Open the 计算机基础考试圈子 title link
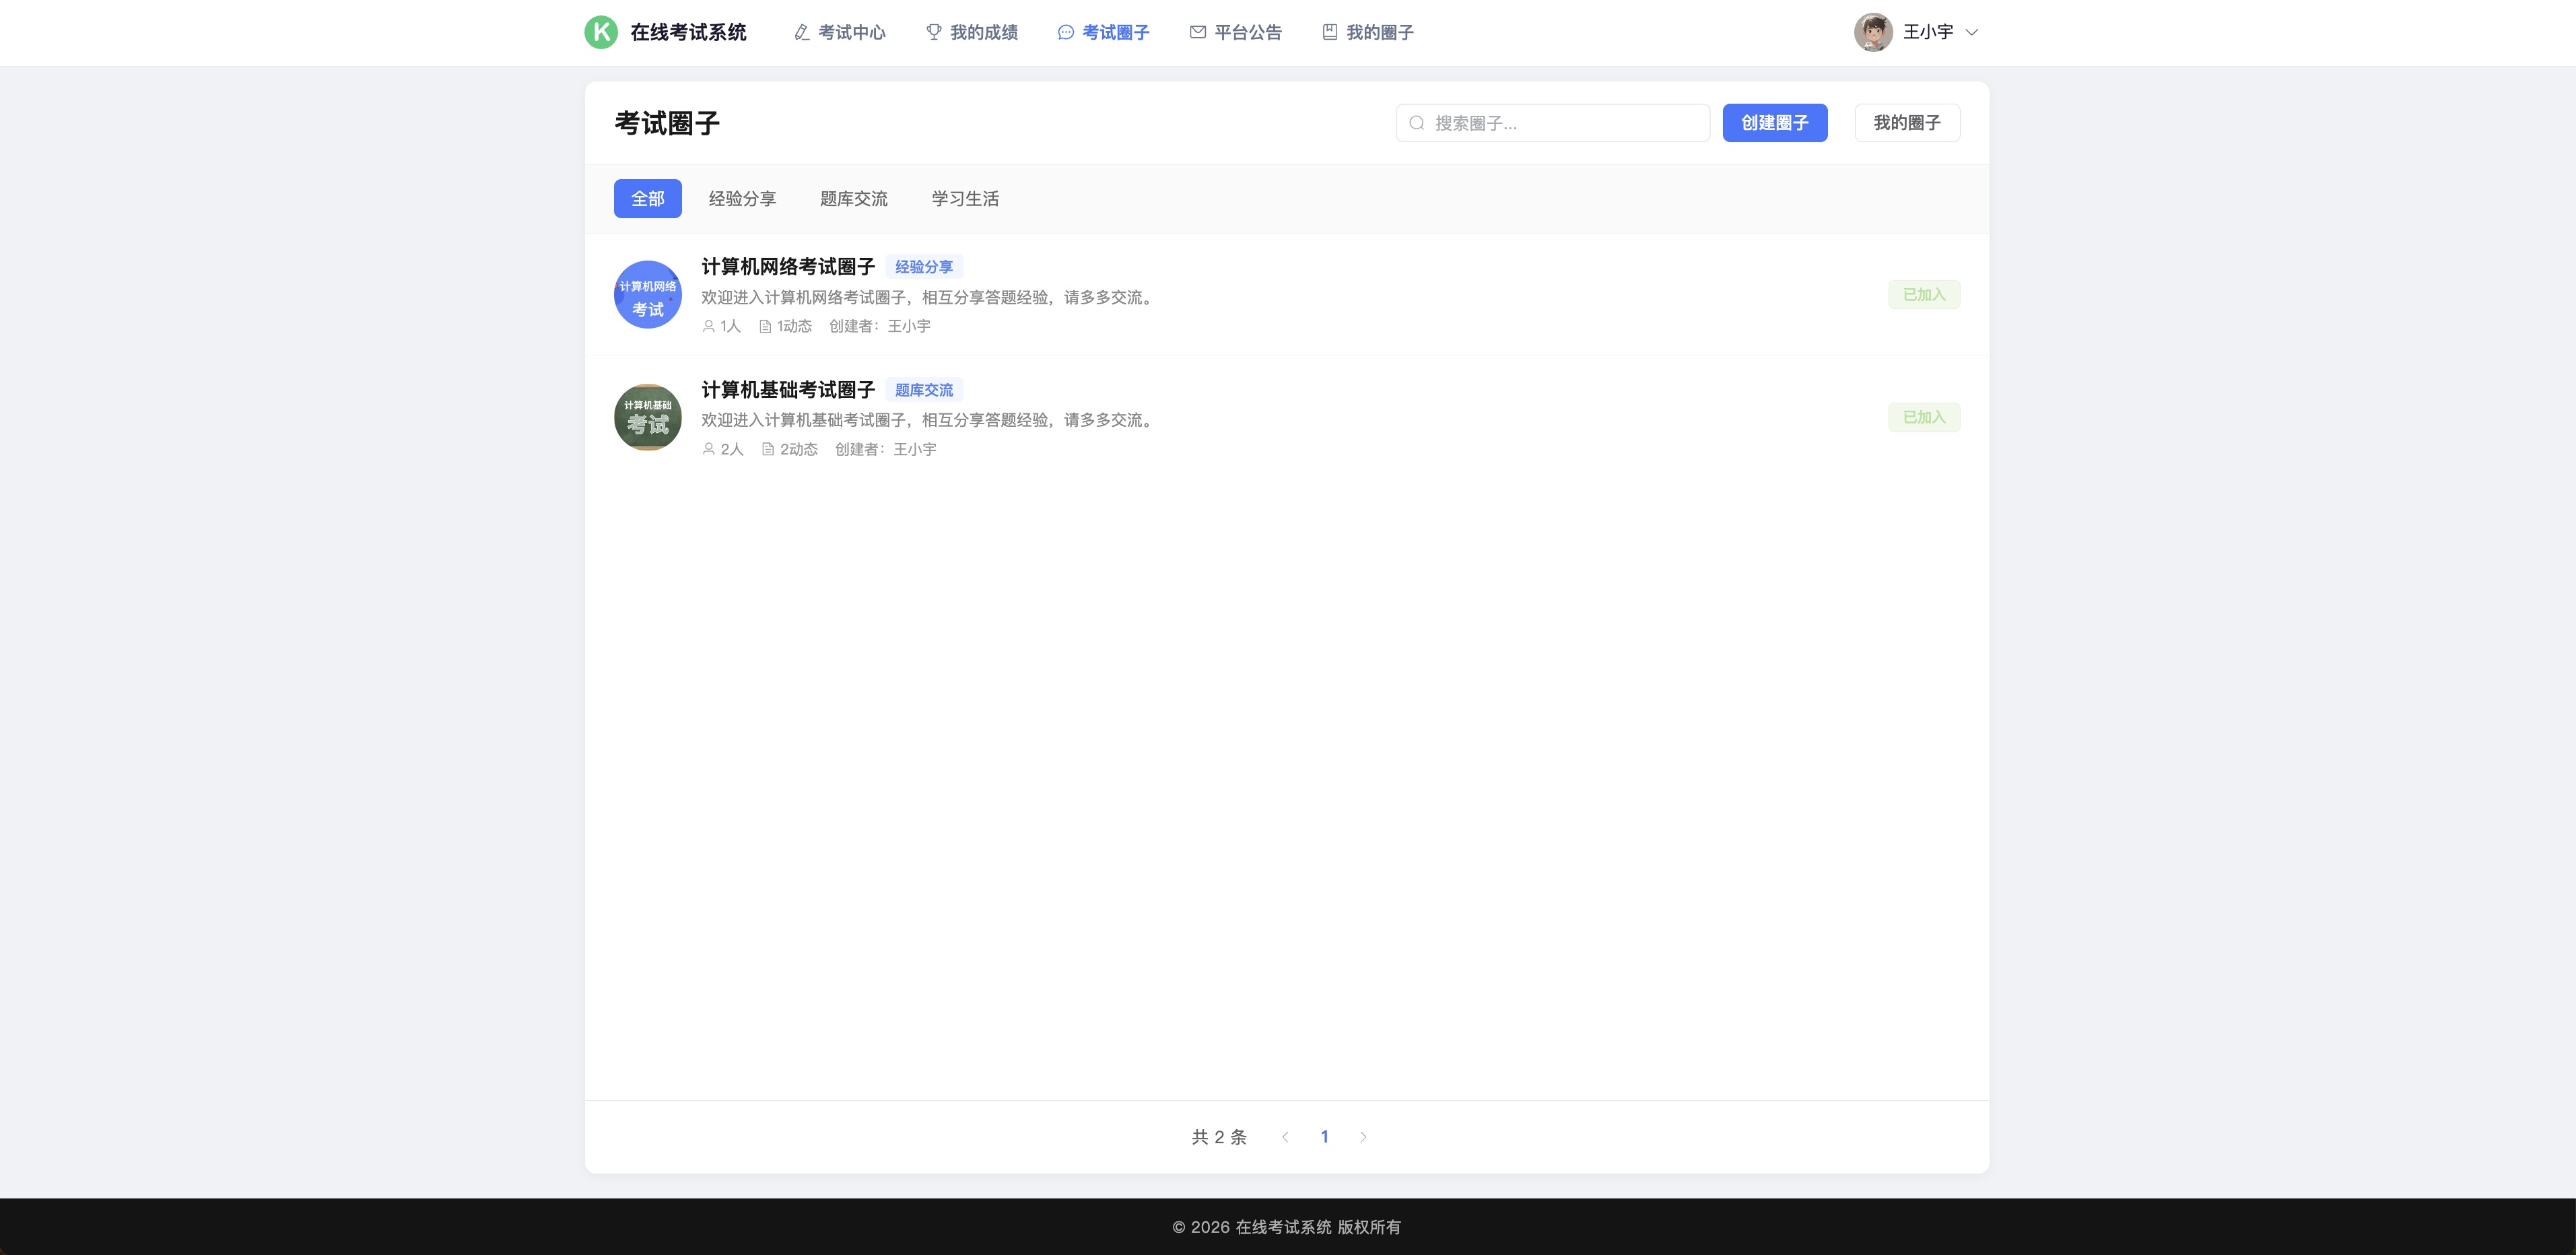This screenshot has width=2576, height=1255. [x=788, y=389]
